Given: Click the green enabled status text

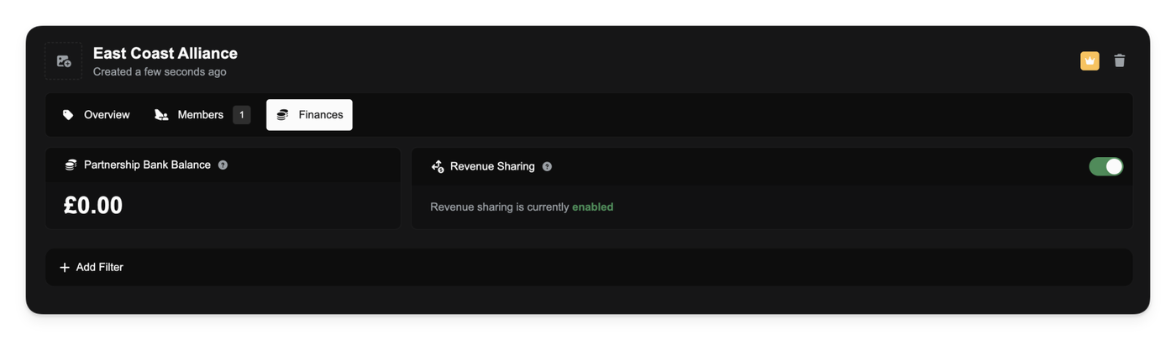Looking at the screenshot, I should [x=592, y=207].
